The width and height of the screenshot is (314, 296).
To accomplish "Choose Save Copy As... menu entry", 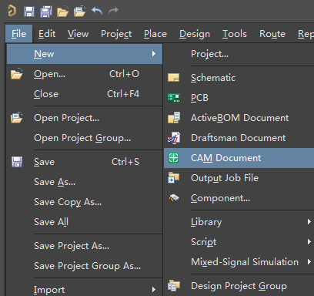I will 85,202.
